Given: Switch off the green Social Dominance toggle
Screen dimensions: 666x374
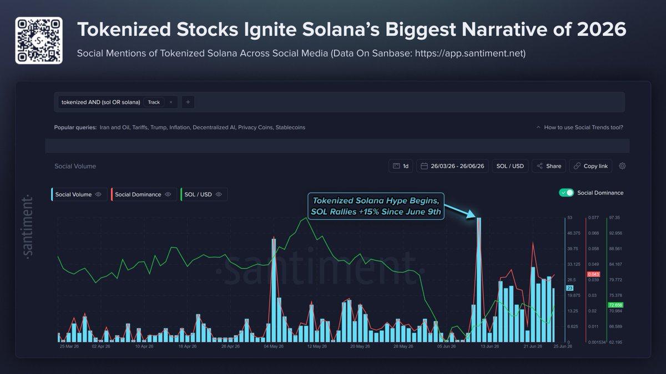Looking at the screenshot, I should tap(567, 193).
